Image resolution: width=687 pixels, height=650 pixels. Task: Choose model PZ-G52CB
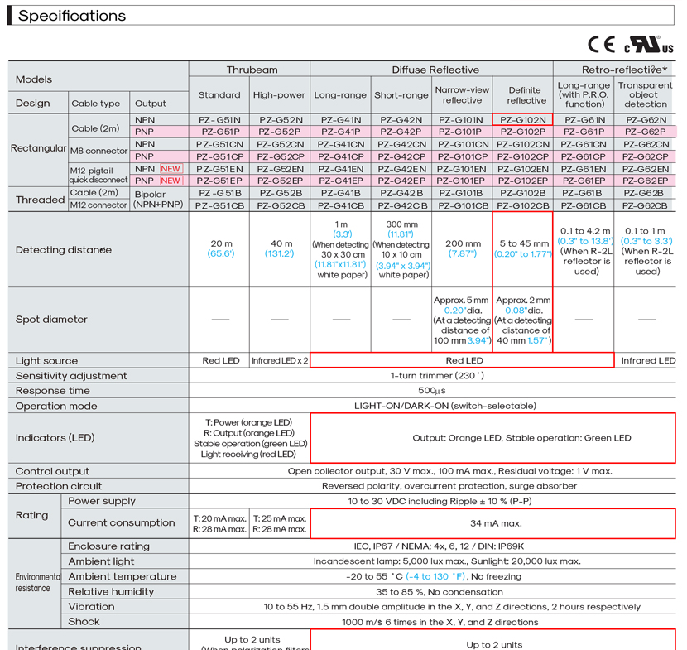(281, 206)
